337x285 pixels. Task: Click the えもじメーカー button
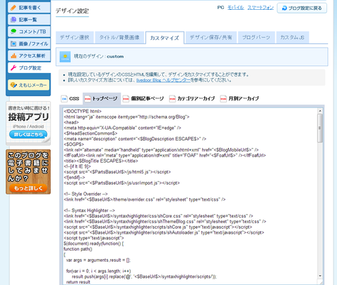coord(29,85)
